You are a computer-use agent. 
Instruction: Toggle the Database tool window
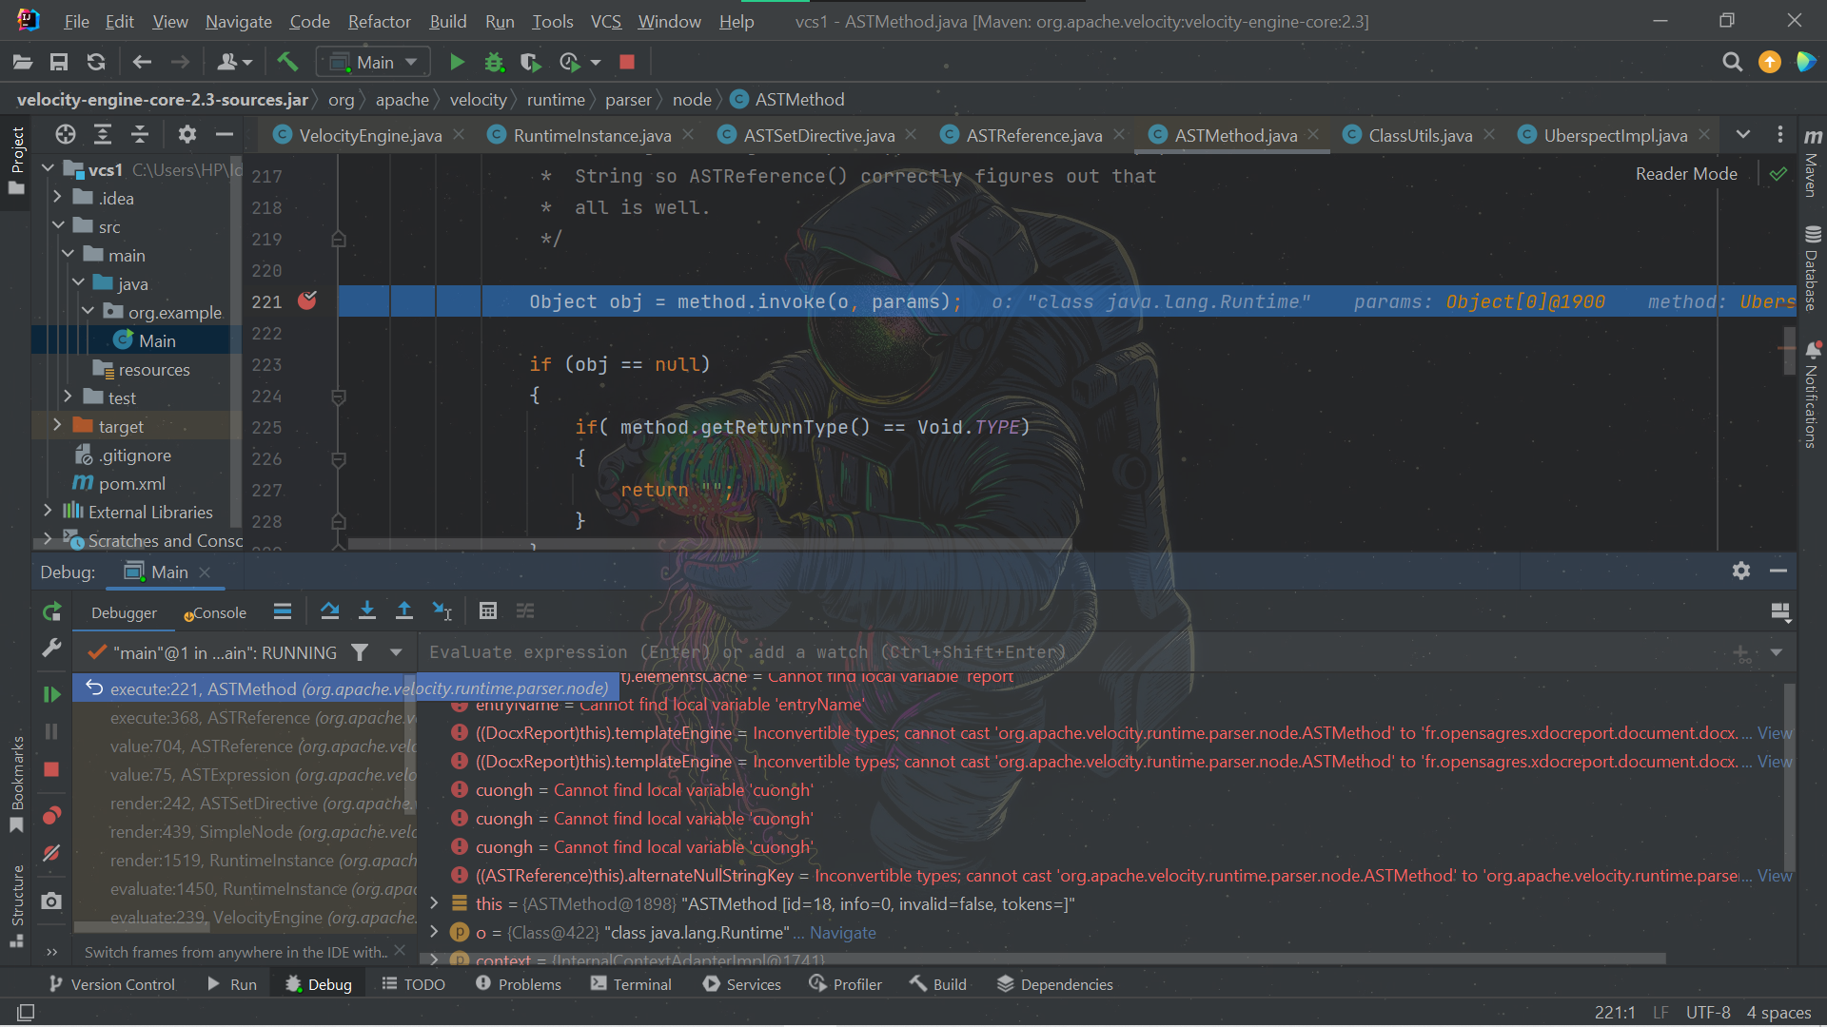click(1812, 268)
